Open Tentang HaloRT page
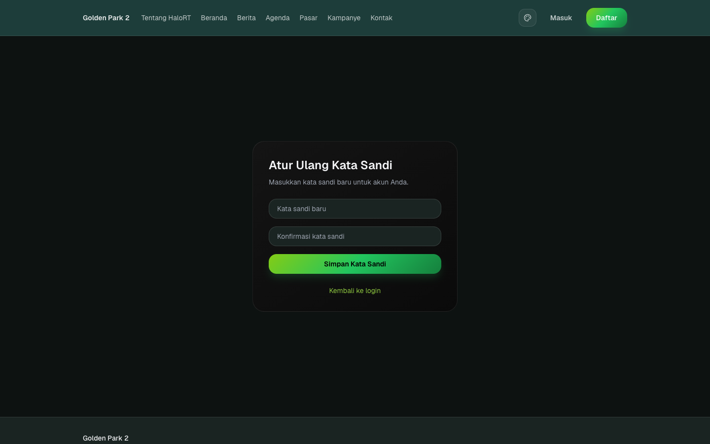Screen dimensions: 710x444 [166, 18]
